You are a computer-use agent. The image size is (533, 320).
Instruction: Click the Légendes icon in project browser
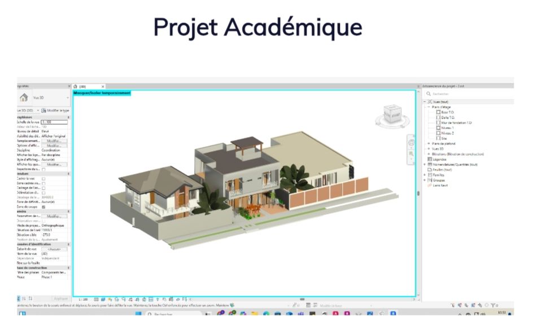(430, 159)
